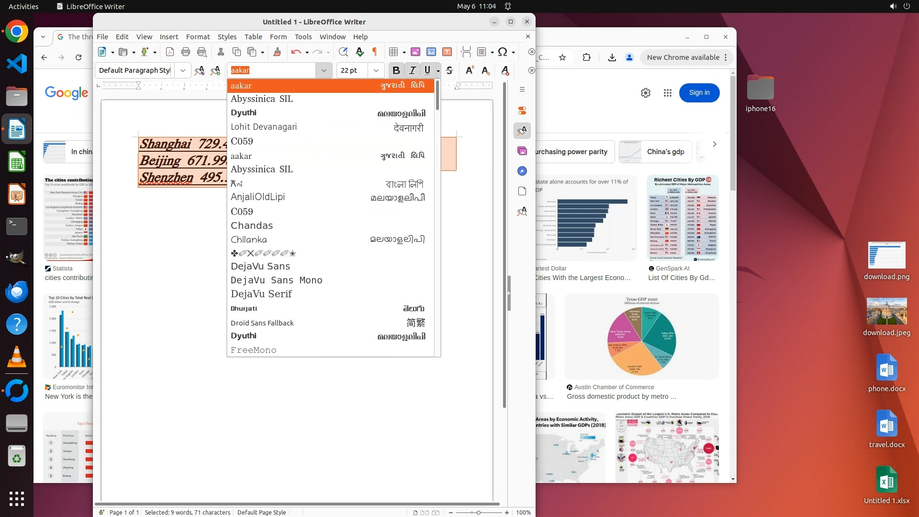Insert an image from the toolbar

[415, 52]
